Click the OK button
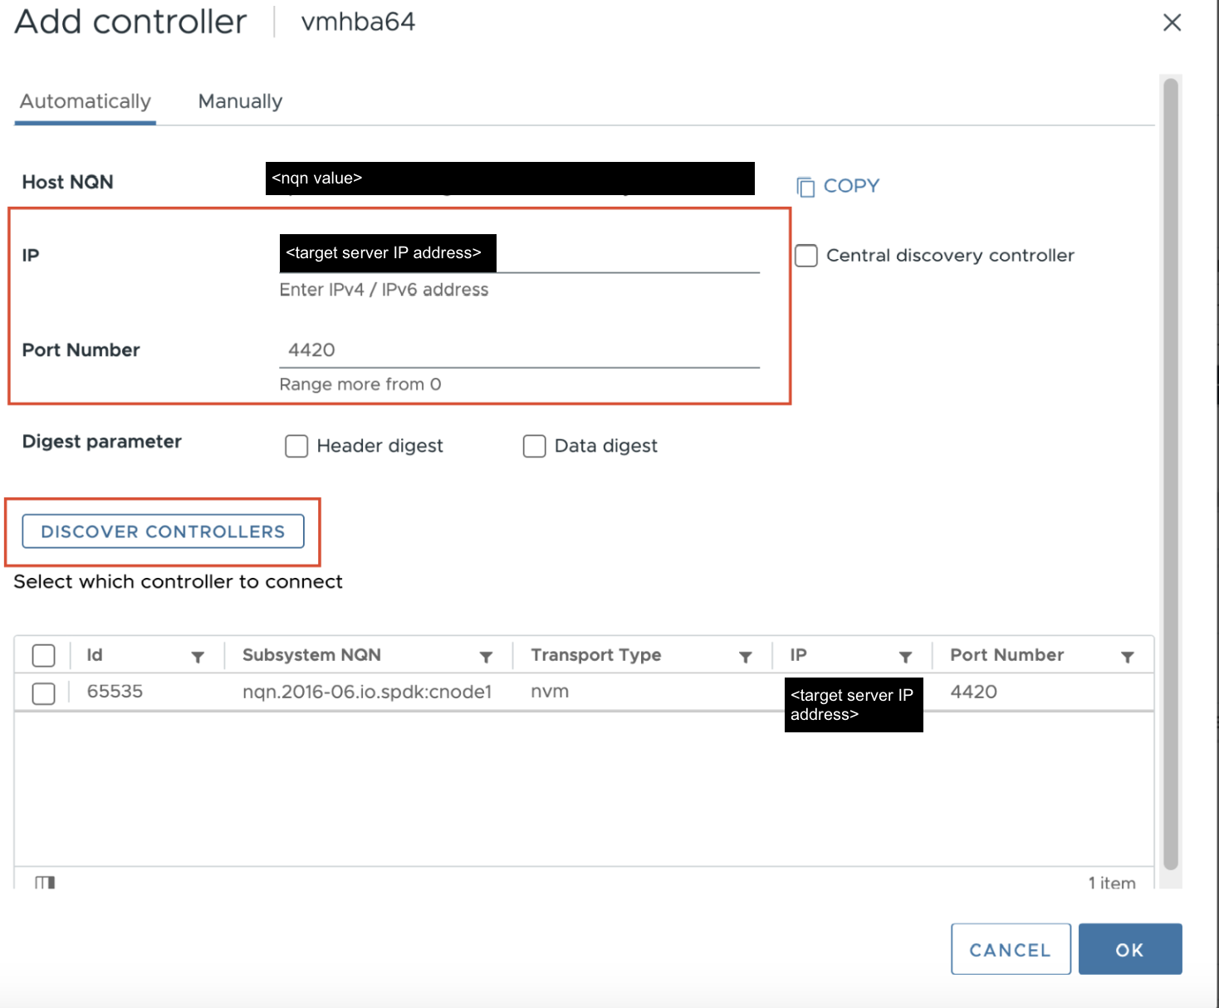1219x1008 pixels. click(x=1129, y=949)
